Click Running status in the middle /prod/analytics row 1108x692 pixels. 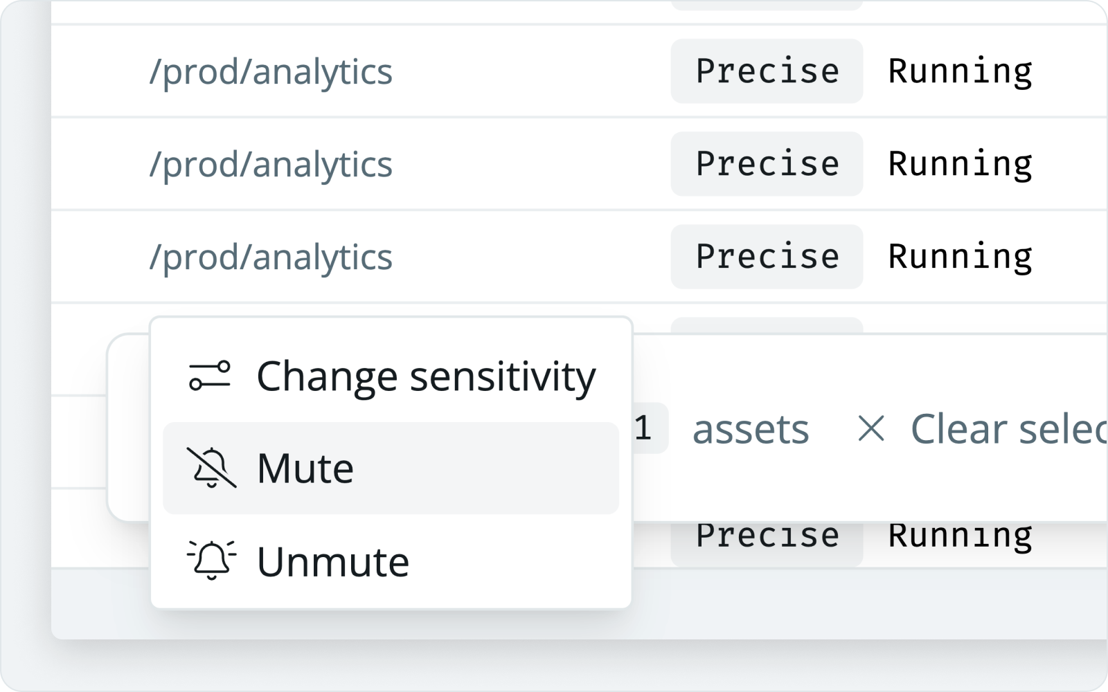tap(960, 164)
